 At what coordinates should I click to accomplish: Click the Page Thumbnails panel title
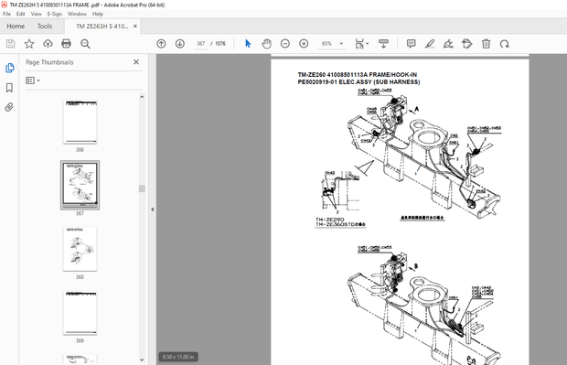[49, 62]
